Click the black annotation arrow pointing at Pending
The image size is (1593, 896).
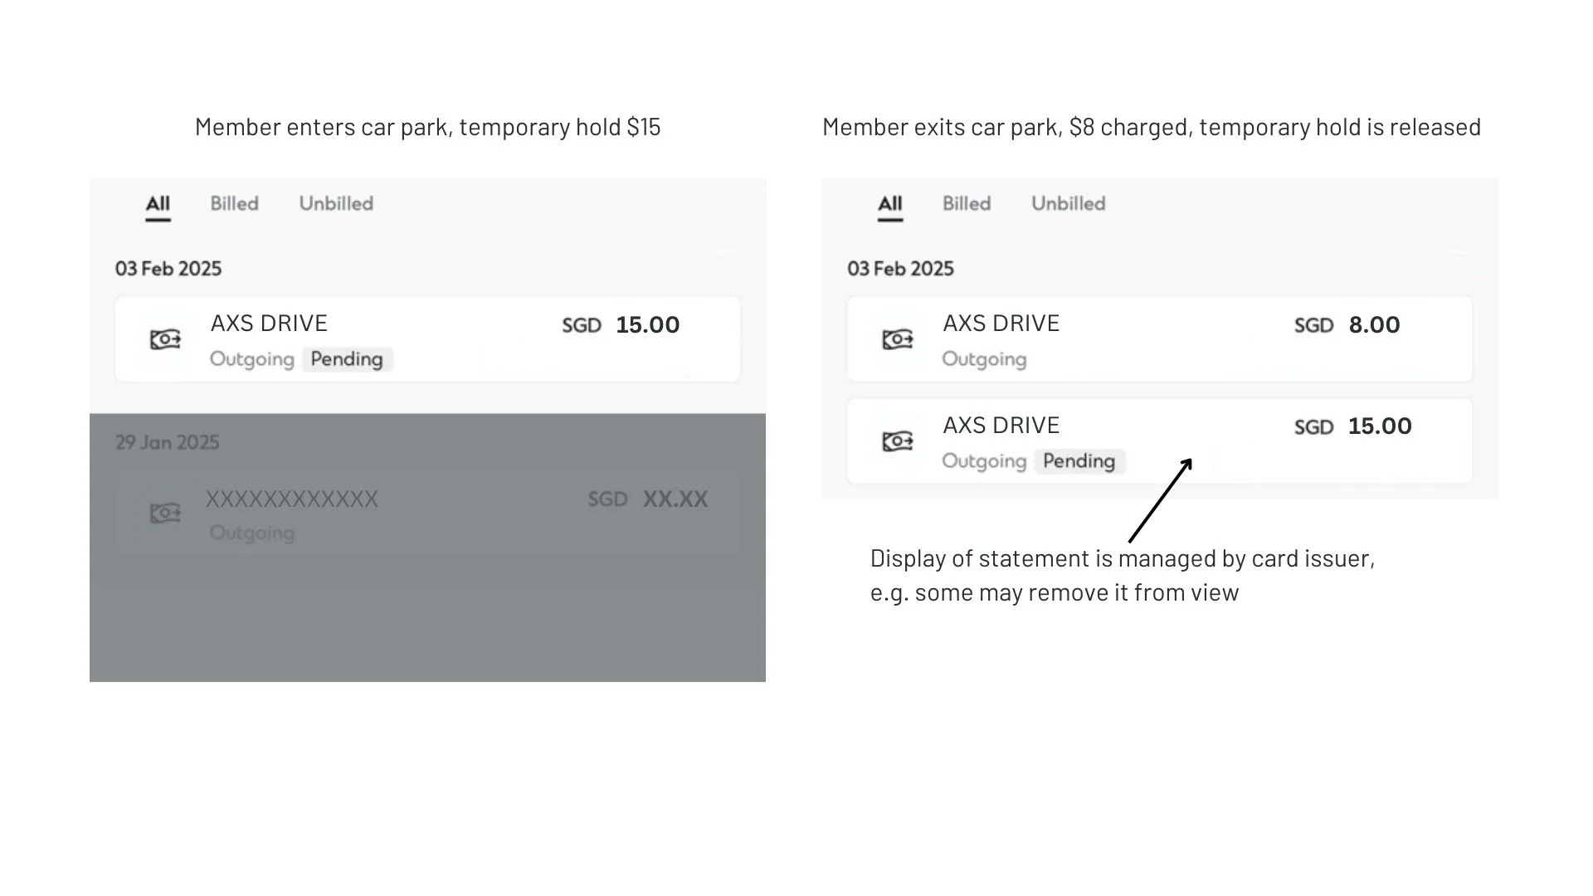click(x=1160, y=501)
